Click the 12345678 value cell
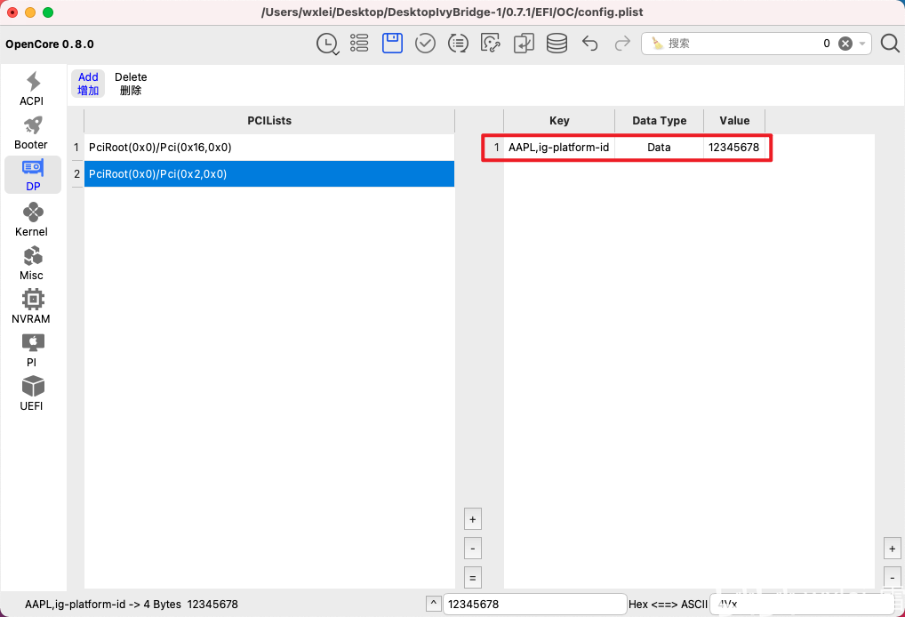The image size is (905, 617). click(734, 148)
